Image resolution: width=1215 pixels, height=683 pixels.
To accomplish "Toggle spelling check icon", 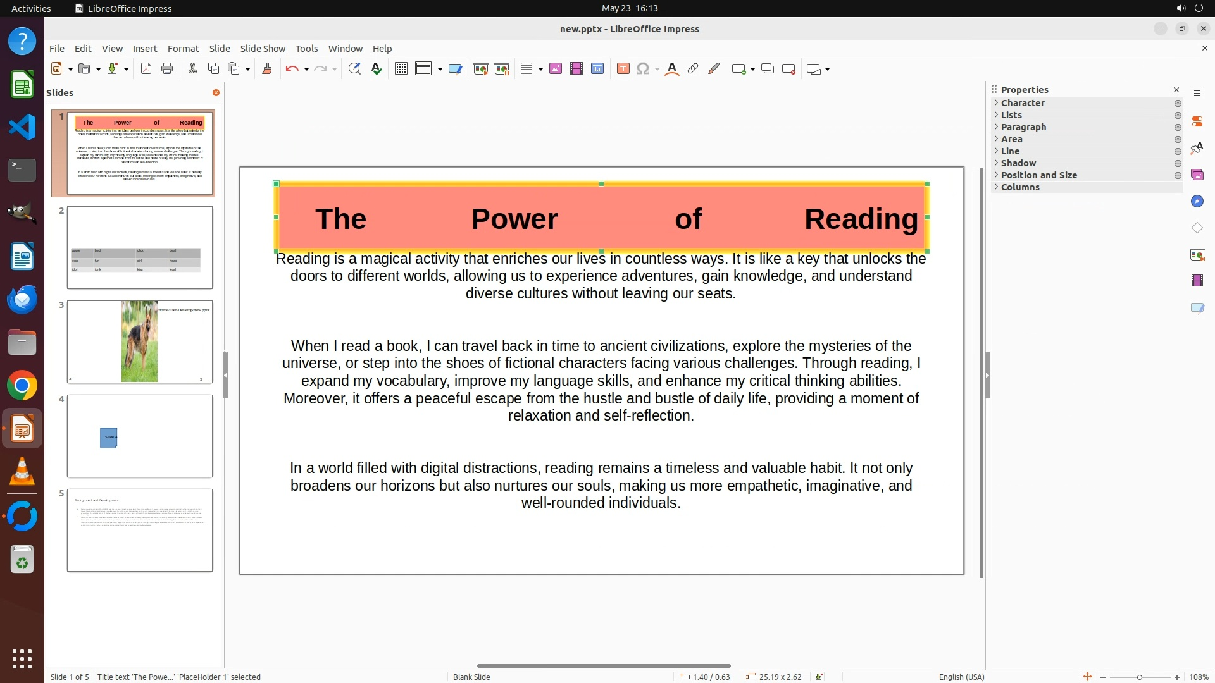I will 377,69.
